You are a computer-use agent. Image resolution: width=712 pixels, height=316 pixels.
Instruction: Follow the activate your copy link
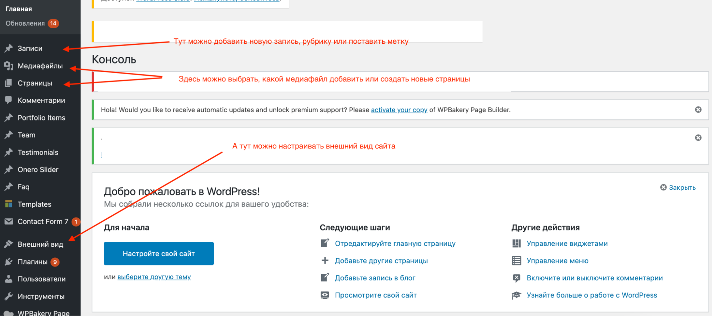click(x=399, y=110)
